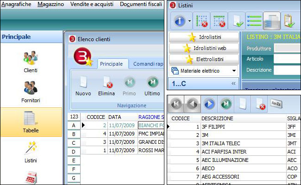301x185 pixels.
Task: Open Listini wizard icon in sidebar
Action: pos(31,152)
